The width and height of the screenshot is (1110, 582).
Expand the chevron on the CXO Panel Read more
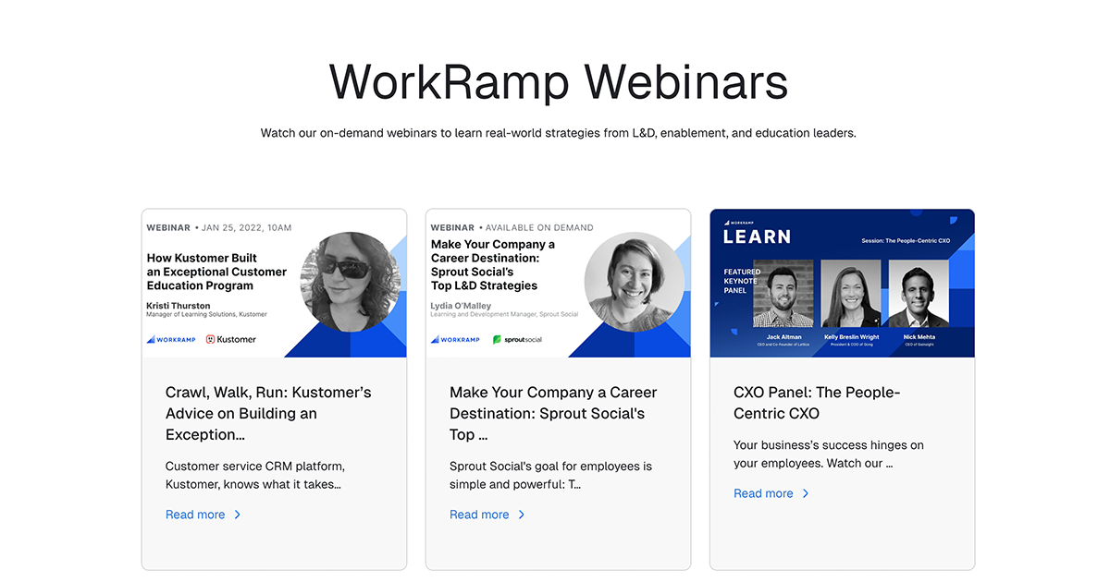pos(806,493)
